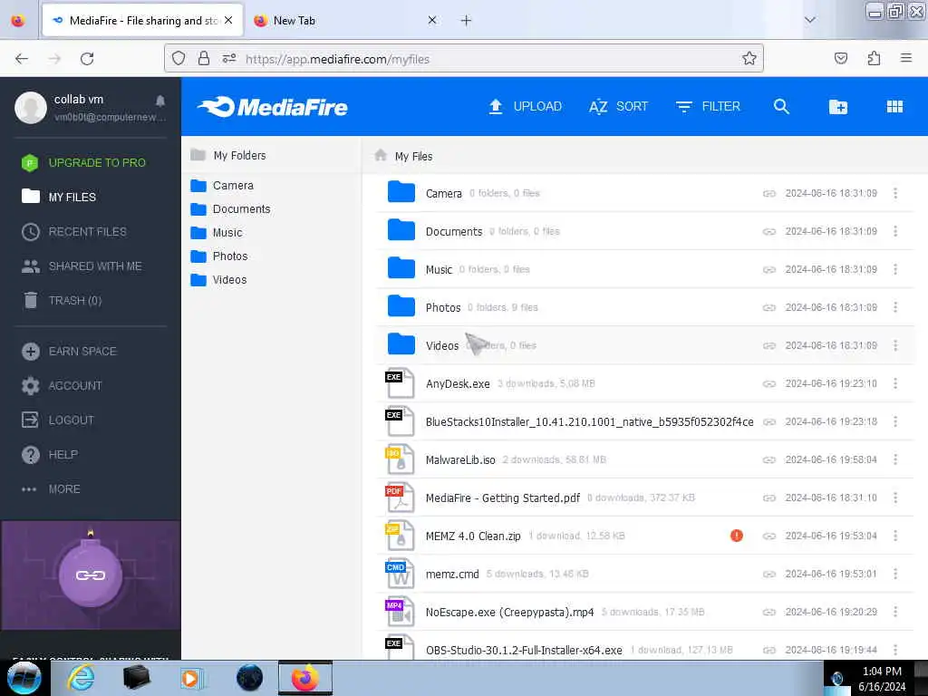Click the AnyDesk.exe file icon
Viewport: 928px width, 696px height.
click(x=400, y=384)
